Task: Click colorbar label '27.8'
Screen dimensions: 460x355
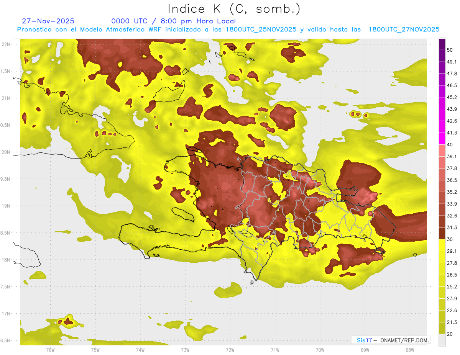Action: pyautogui.click(x=452, y=263)
